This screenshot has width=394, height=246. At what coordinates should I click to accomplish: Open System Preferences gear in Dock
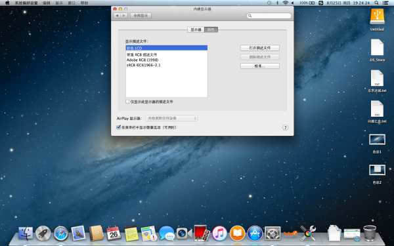pos(273,233)
